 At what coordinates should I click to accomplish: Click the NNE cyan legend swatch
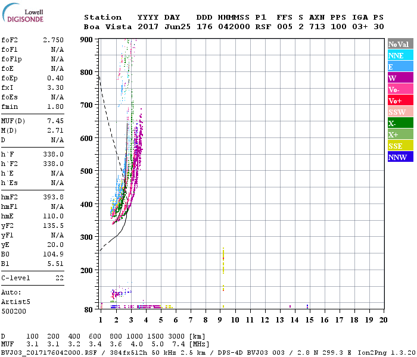point(399,55)
